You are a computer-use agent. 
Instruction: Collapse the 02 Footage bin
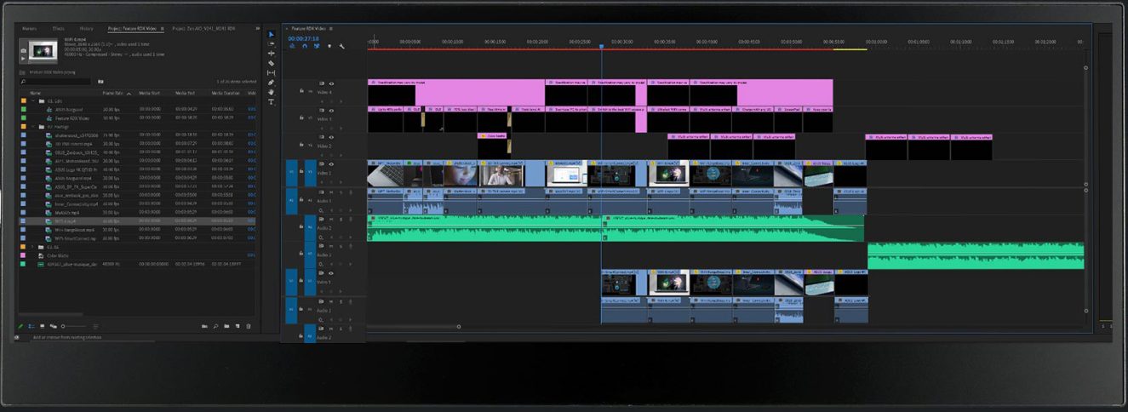[32, 126]
